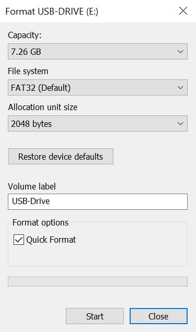Click inside the Volume label text field
Image resolution: width=196 pixels, height=332 pixels.
(x=98, y=201)
